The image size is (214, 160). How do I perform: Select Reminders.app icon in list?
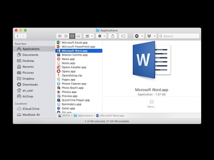point(58,104)
